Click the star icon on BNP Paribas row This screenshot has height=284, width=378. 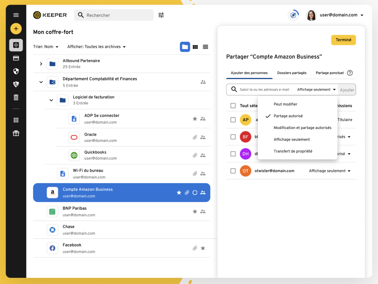click(195, 211)
